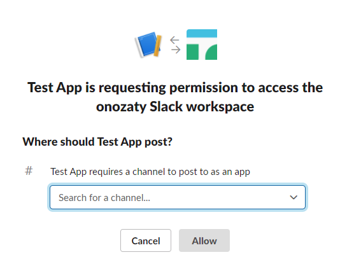Click the 'Test App is requesting permission' headline
Screen dimensions: 347x264
click(x=175, y=88)
